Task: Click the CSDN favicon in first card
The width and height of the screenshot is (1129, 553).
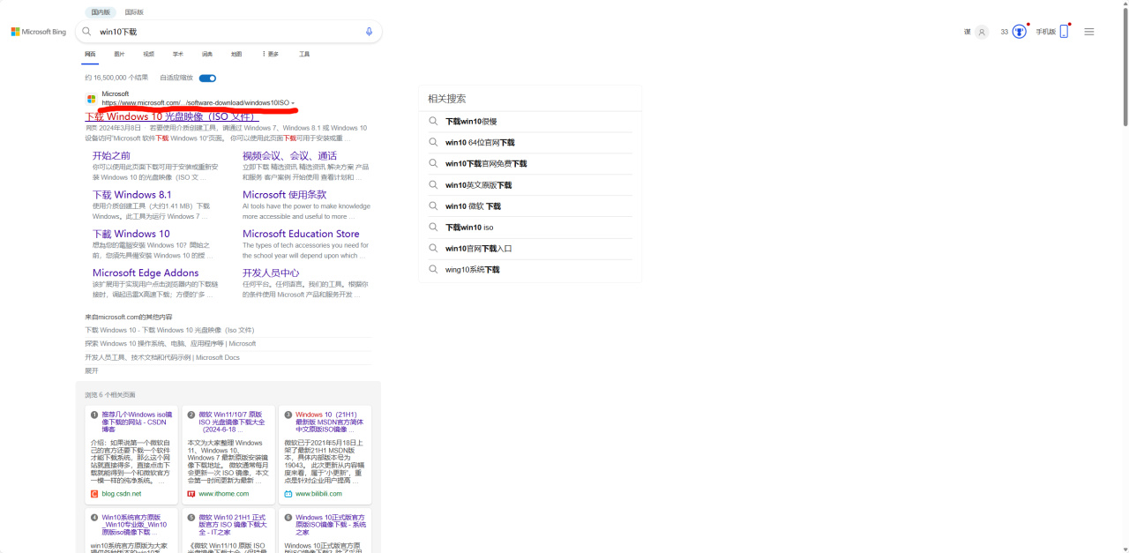Action: (94, 494)
